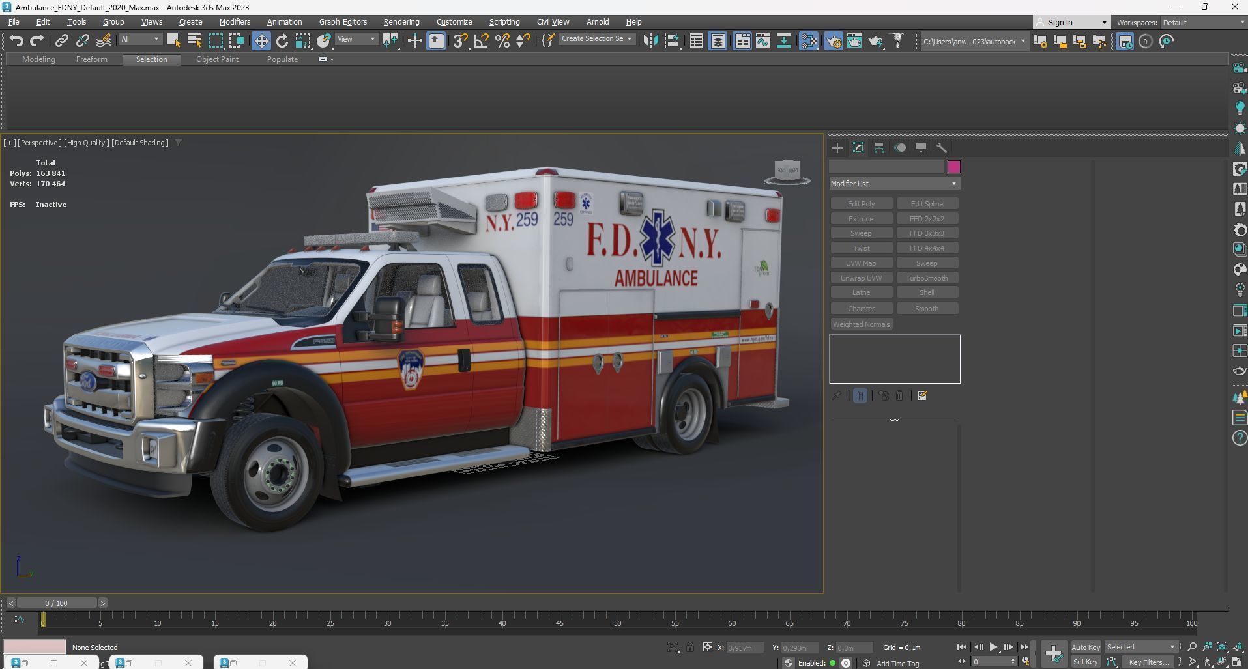Click Bind to Space Warp icon
Viewport: 1248px width, 669px height.
104,41
